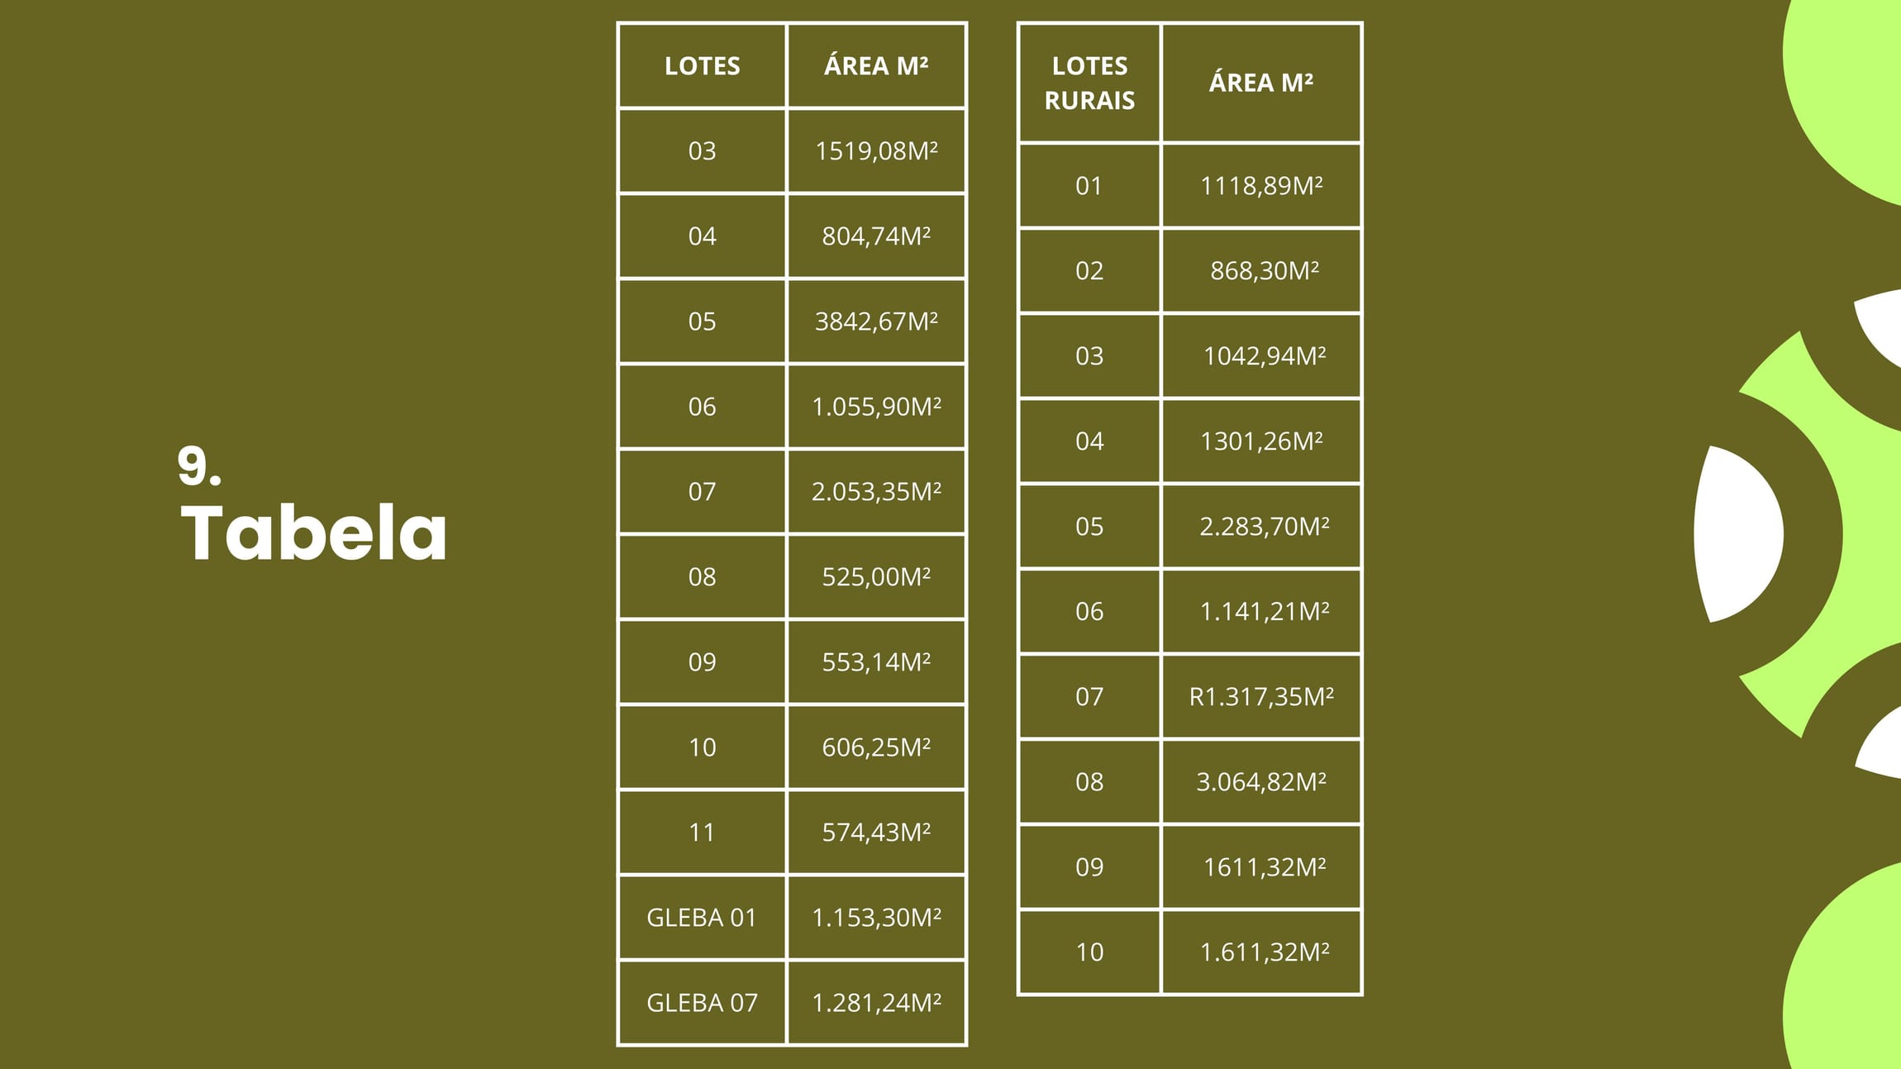Select the 2.053,35M² area value
The image size is (1901, 1069).
[x=876, y=492]
